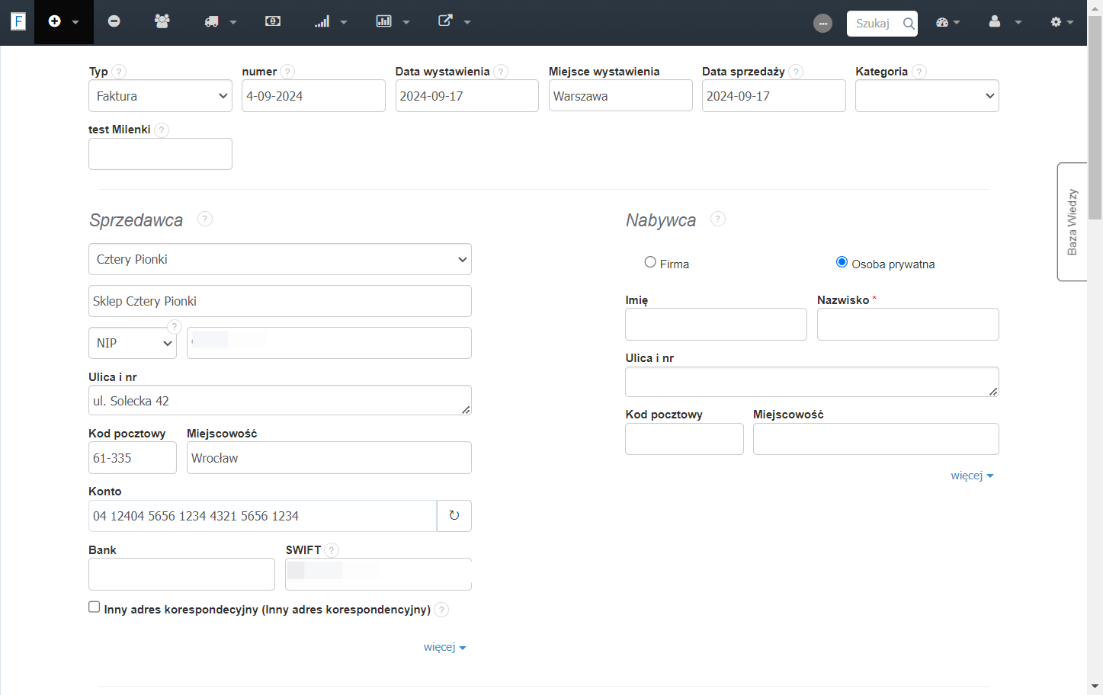Expand the Cztery Pionki seller dropdown
Image resolution: width=1103 pixels, height=695 pixels.
coord(280,259)
